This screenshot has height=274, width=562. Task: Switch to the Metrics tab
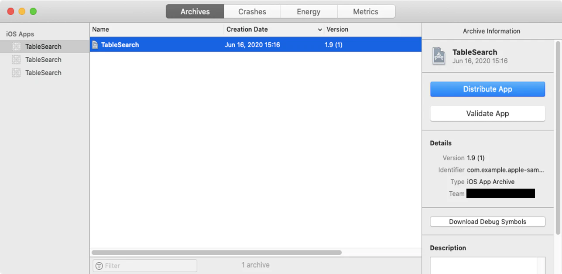(x=366, y=12)
